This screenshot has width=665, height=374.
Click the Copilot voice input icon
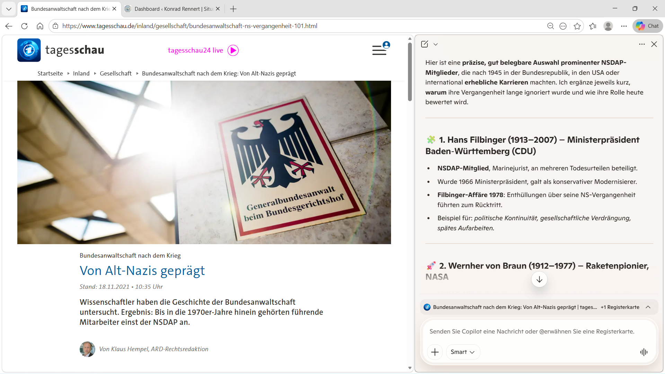click(644, 352)
